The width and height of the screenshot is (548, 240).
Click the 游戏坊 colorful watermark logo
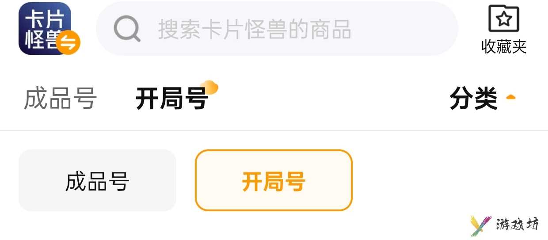tap(480, 225)
